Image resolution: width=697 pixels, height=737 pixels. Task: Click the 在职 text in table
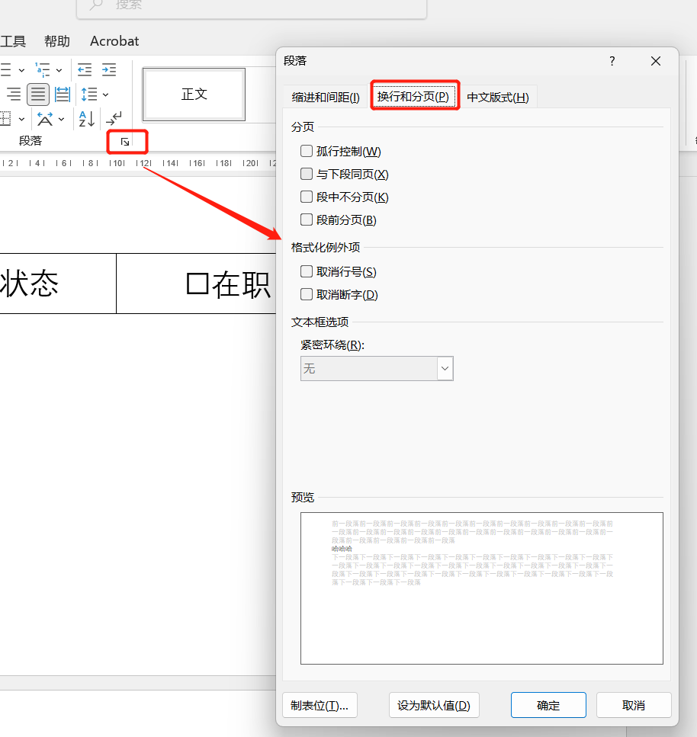pos(241,284)
